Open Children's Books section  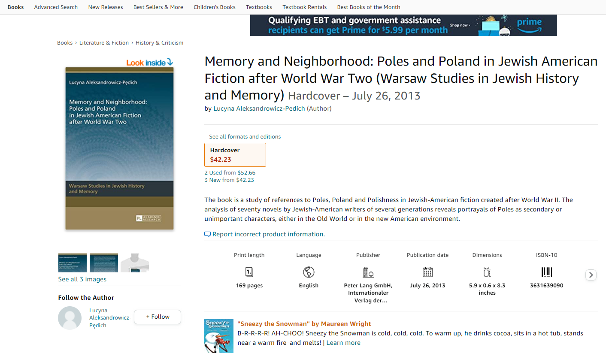pos(215,7)
